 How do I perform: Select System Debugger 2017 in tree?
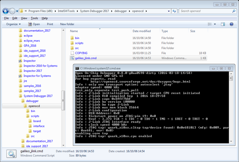point(38,96)
